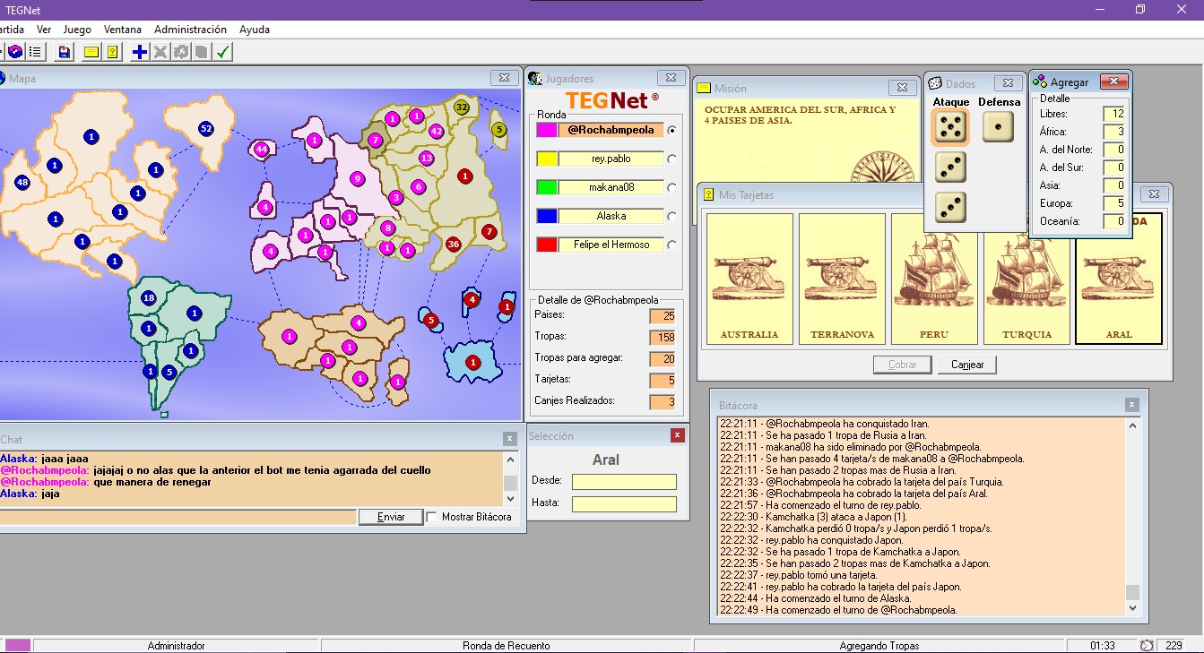Show mission with the plain yellow card icon
Screen dimensions: 1204x653
pyautogui.click(x=91, y=52)
